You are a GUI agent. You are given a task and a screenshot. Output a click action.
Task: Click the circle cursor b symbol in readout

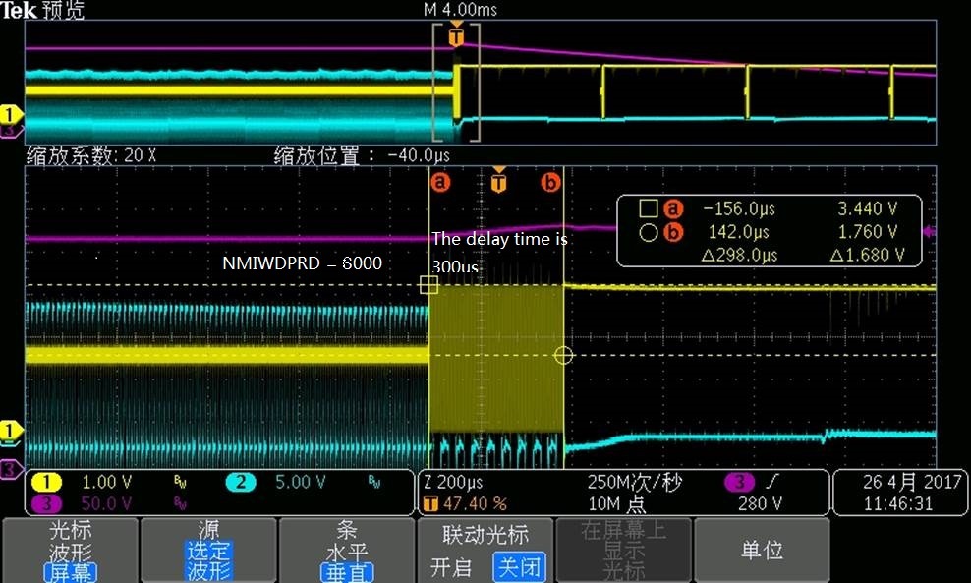pyautogui.click(x=649, y=233)
